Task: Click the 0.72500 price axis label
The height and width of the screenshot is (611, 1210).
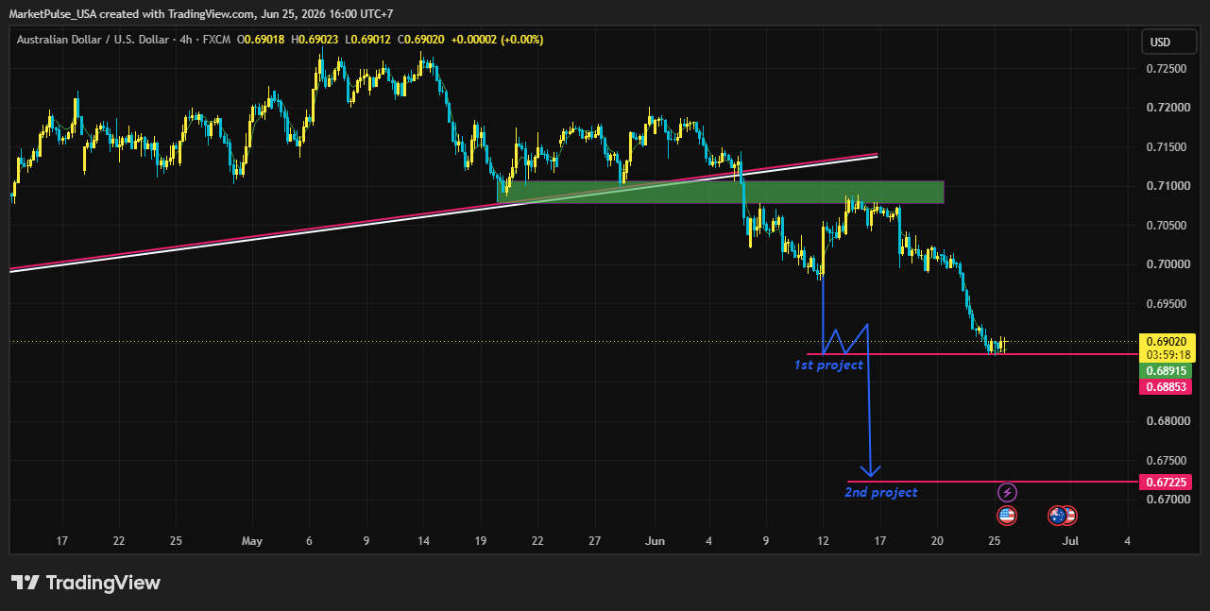Action: tap(1167, 69)
